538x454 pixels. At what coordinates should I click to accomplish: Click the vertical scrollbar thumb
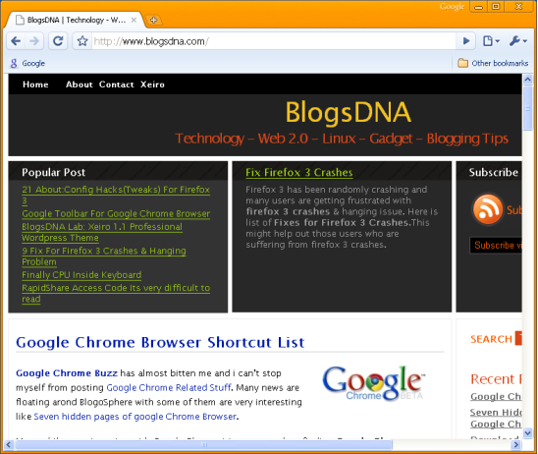click(x=528, y=108)
